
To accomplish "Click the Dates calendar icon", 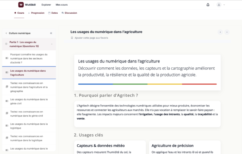I will point(49,13).
